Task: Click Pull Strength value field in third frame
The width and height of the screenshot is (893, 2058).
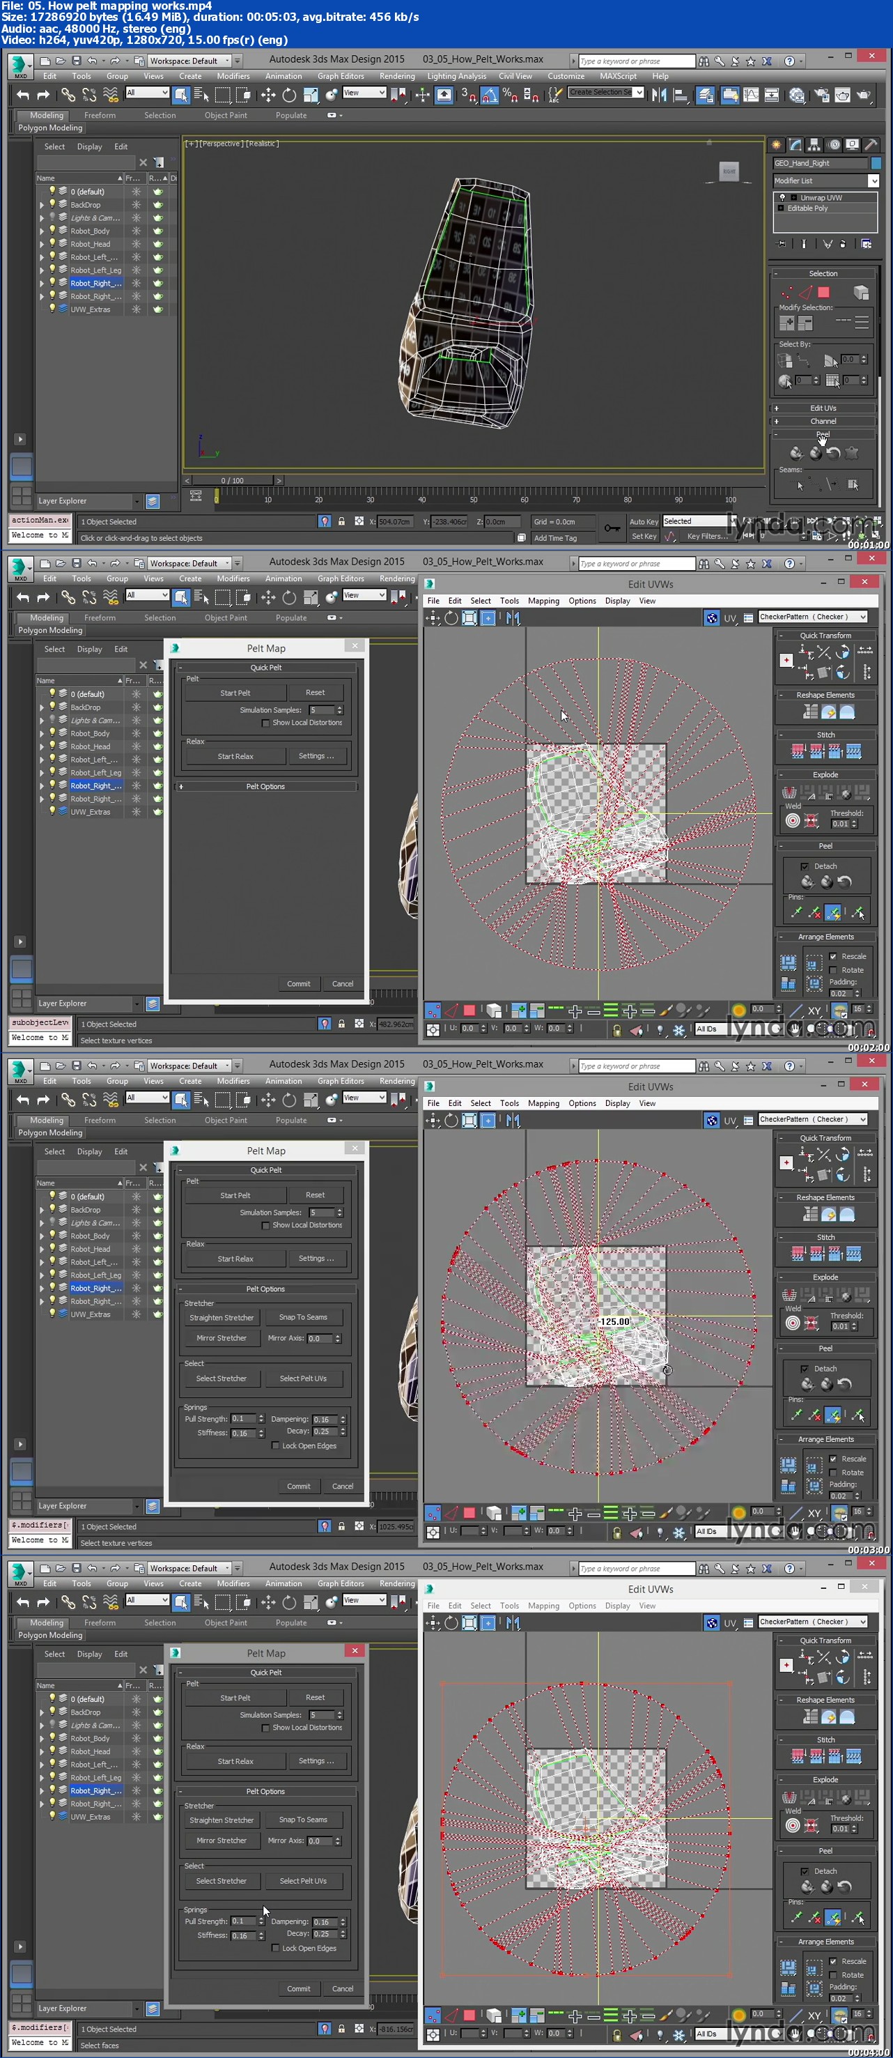Action: pyautogui.click(x=243, y=1419)
